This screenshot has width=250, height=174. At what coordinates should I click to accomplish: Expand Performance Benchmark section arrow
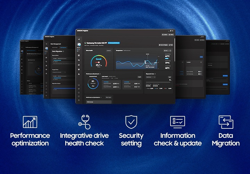pyautogui.click(x=100, y=74)
